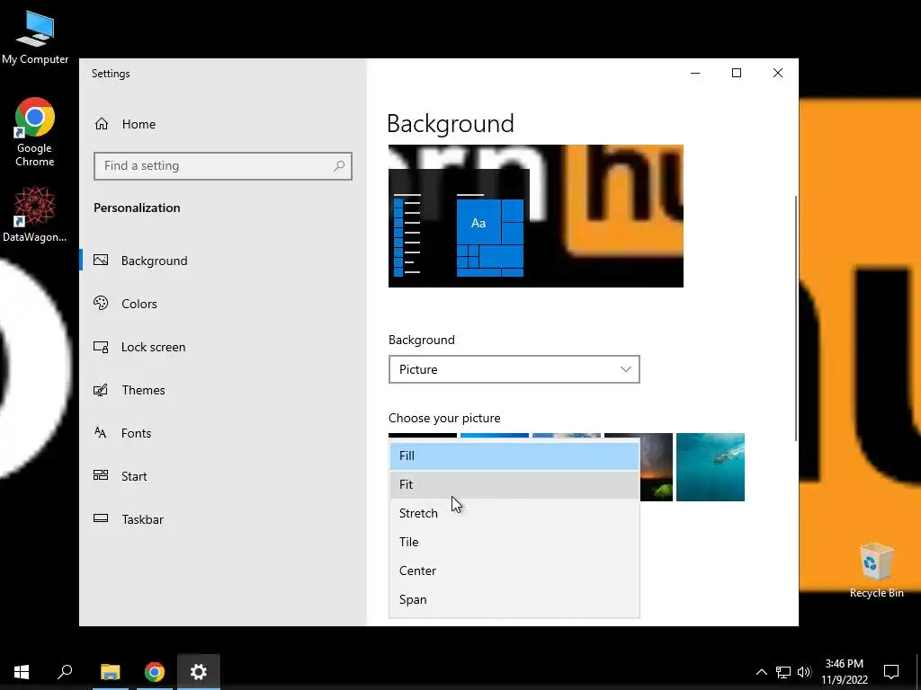Select My Computer desktop icon
The width and height of the screenshot is (921, 690).
[35, 38]
